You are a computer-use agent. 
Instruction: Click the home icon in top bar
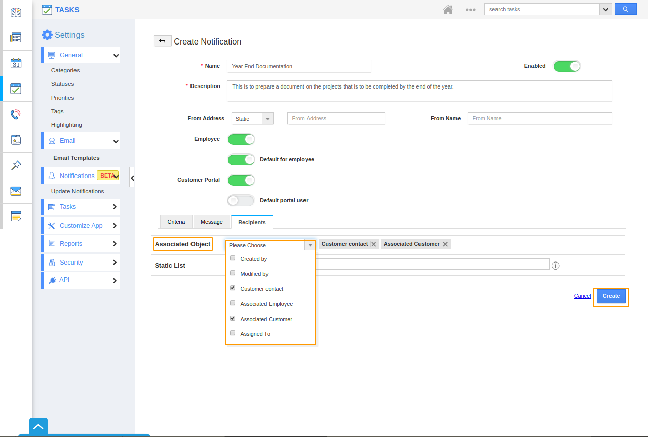[x=448, y=10]
